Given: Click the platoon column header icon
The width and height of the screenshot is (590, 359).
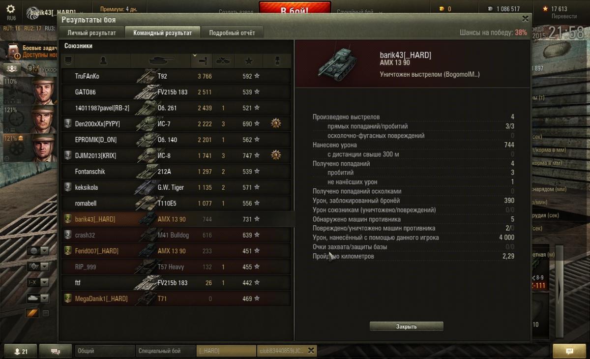Looking at the screenshot, I should (x=68, y=60).
